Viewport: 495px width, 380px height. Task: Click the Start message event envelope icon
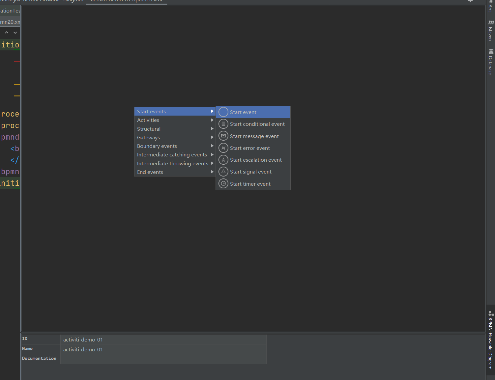223,136
